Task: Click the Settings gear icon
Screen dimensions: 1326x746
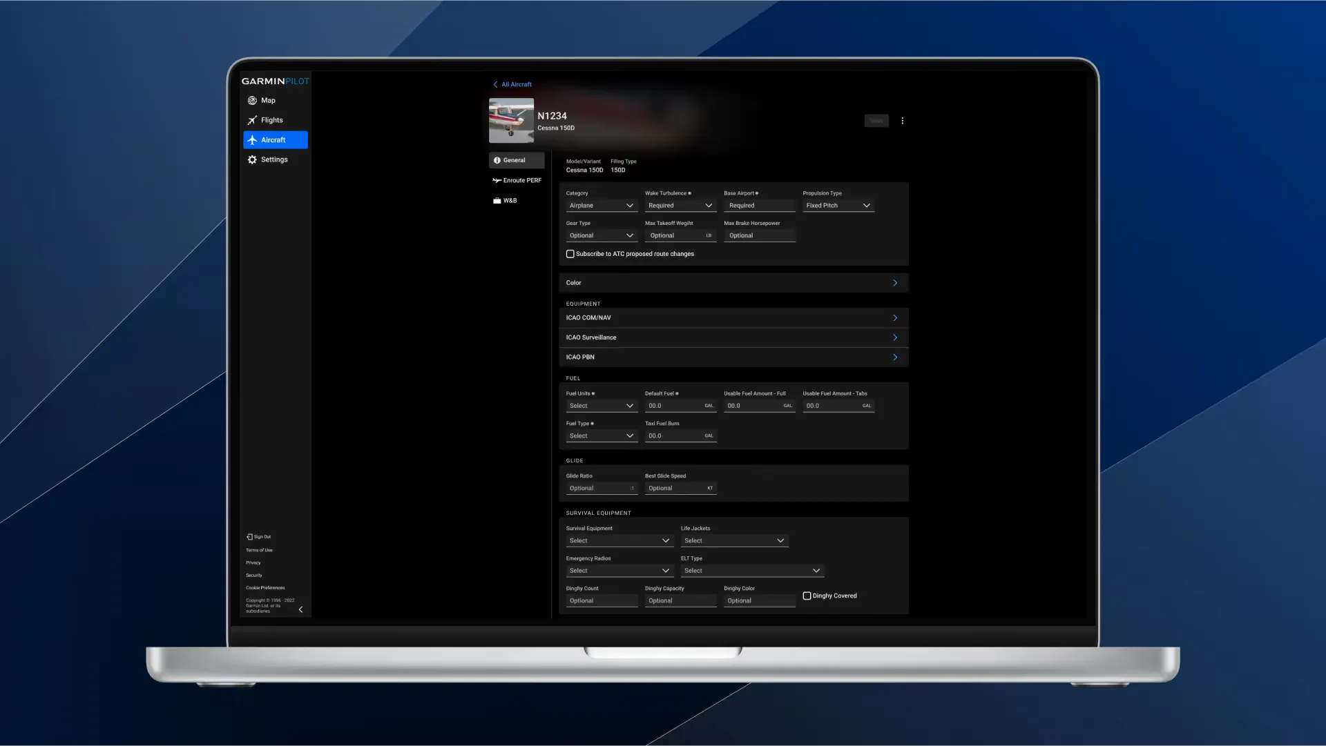Action: point(252,159)
